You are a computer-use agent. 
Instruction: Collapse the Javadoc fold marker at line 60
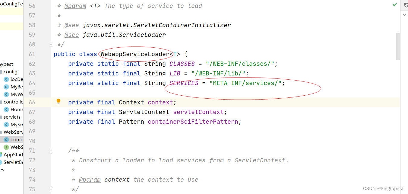(51, 44)
